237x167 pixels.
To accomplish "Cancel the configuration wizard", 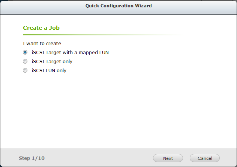I will pos(205,158).
